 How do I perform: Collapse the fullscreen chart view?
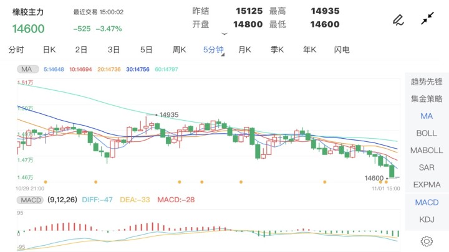[427, 19]
